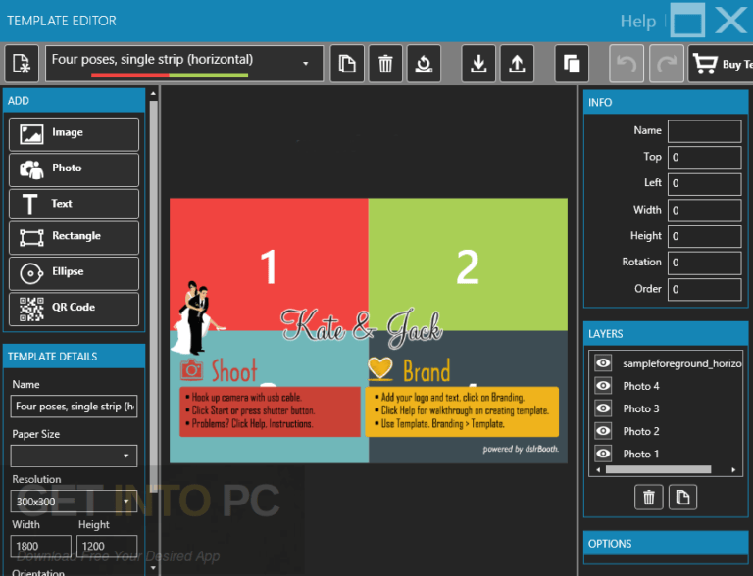The height and width of the screenshot is (576, 753).
Task: Select the Photo 4 layer name
Action: pos(641,386)
